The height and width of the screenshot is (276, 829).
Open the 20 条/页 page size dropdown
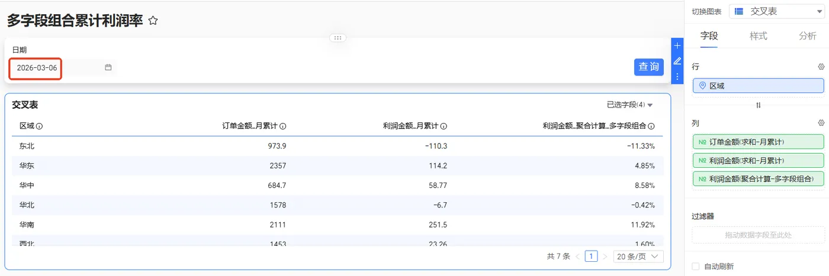[638, 256]
